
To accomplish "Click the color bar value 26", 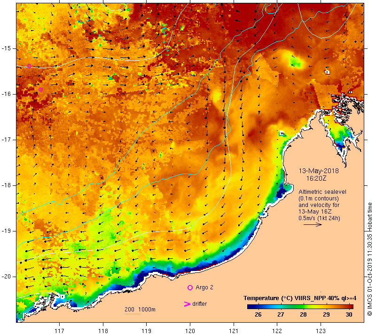I will click(258, 314).
